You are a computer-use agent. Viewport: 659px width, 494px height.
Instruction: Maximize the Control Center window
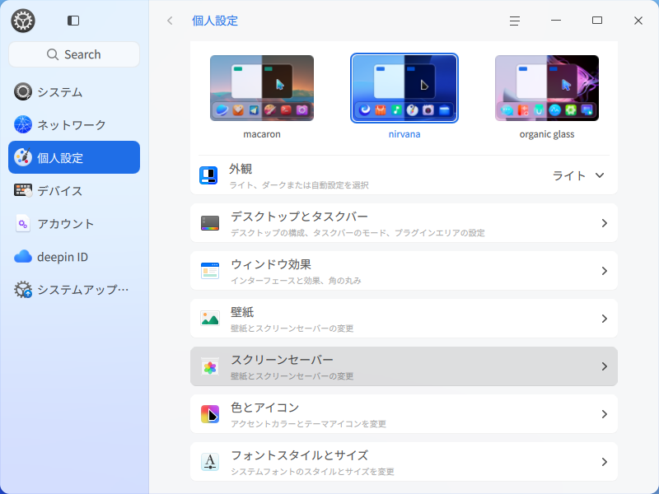pos(597,20)
